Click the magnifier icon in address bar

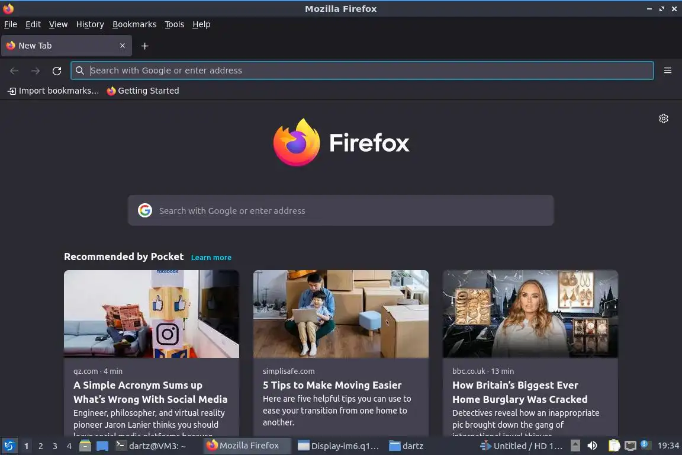coord(79,70)
